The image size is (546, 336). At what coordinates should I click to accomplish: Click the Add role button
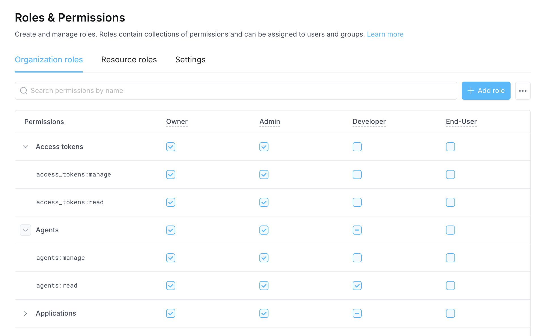tap(486, 91)
